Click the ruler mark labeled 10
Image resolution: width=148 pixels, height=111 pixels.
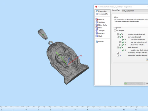(99, 109)
